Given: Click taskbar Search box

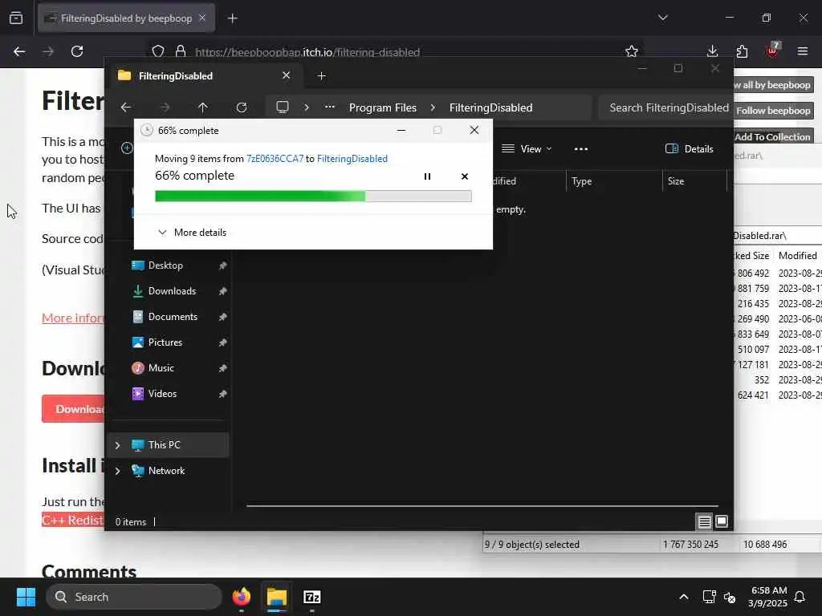Looking at the screenshot, I should pyautogui.click(x=134, y=597).
